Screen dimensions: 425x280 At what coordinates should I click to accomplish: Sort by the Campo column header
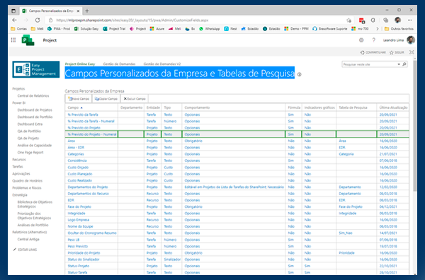pos(73,107)
